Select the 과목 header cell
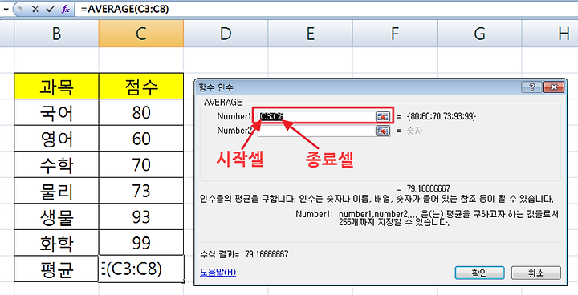The height and width of the screenshot is (295, 578). pyautogui.click(x=56, y=87)
